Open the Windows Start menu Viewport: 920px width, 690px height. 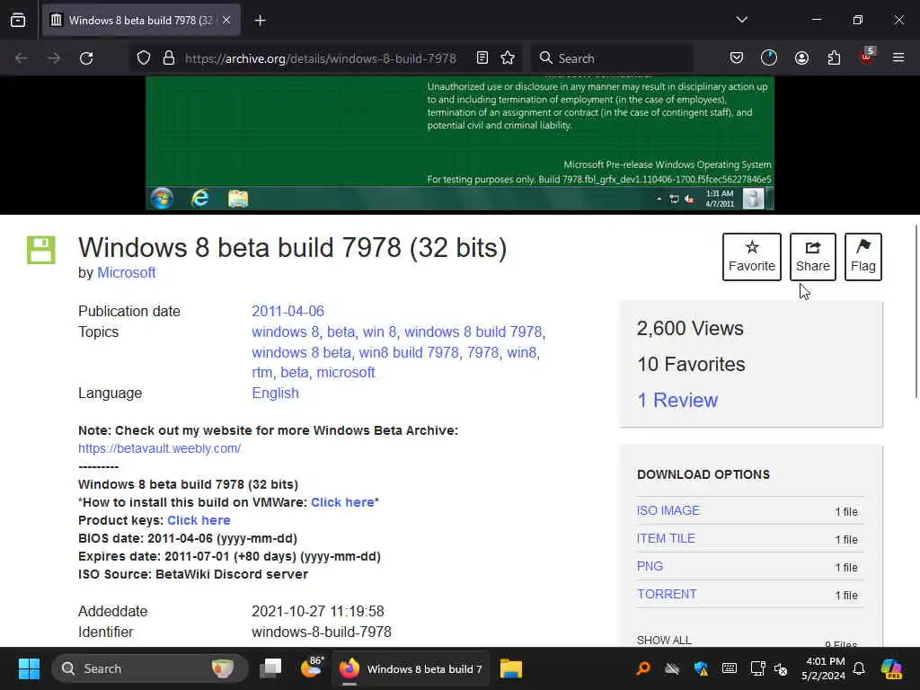(29, 668)
